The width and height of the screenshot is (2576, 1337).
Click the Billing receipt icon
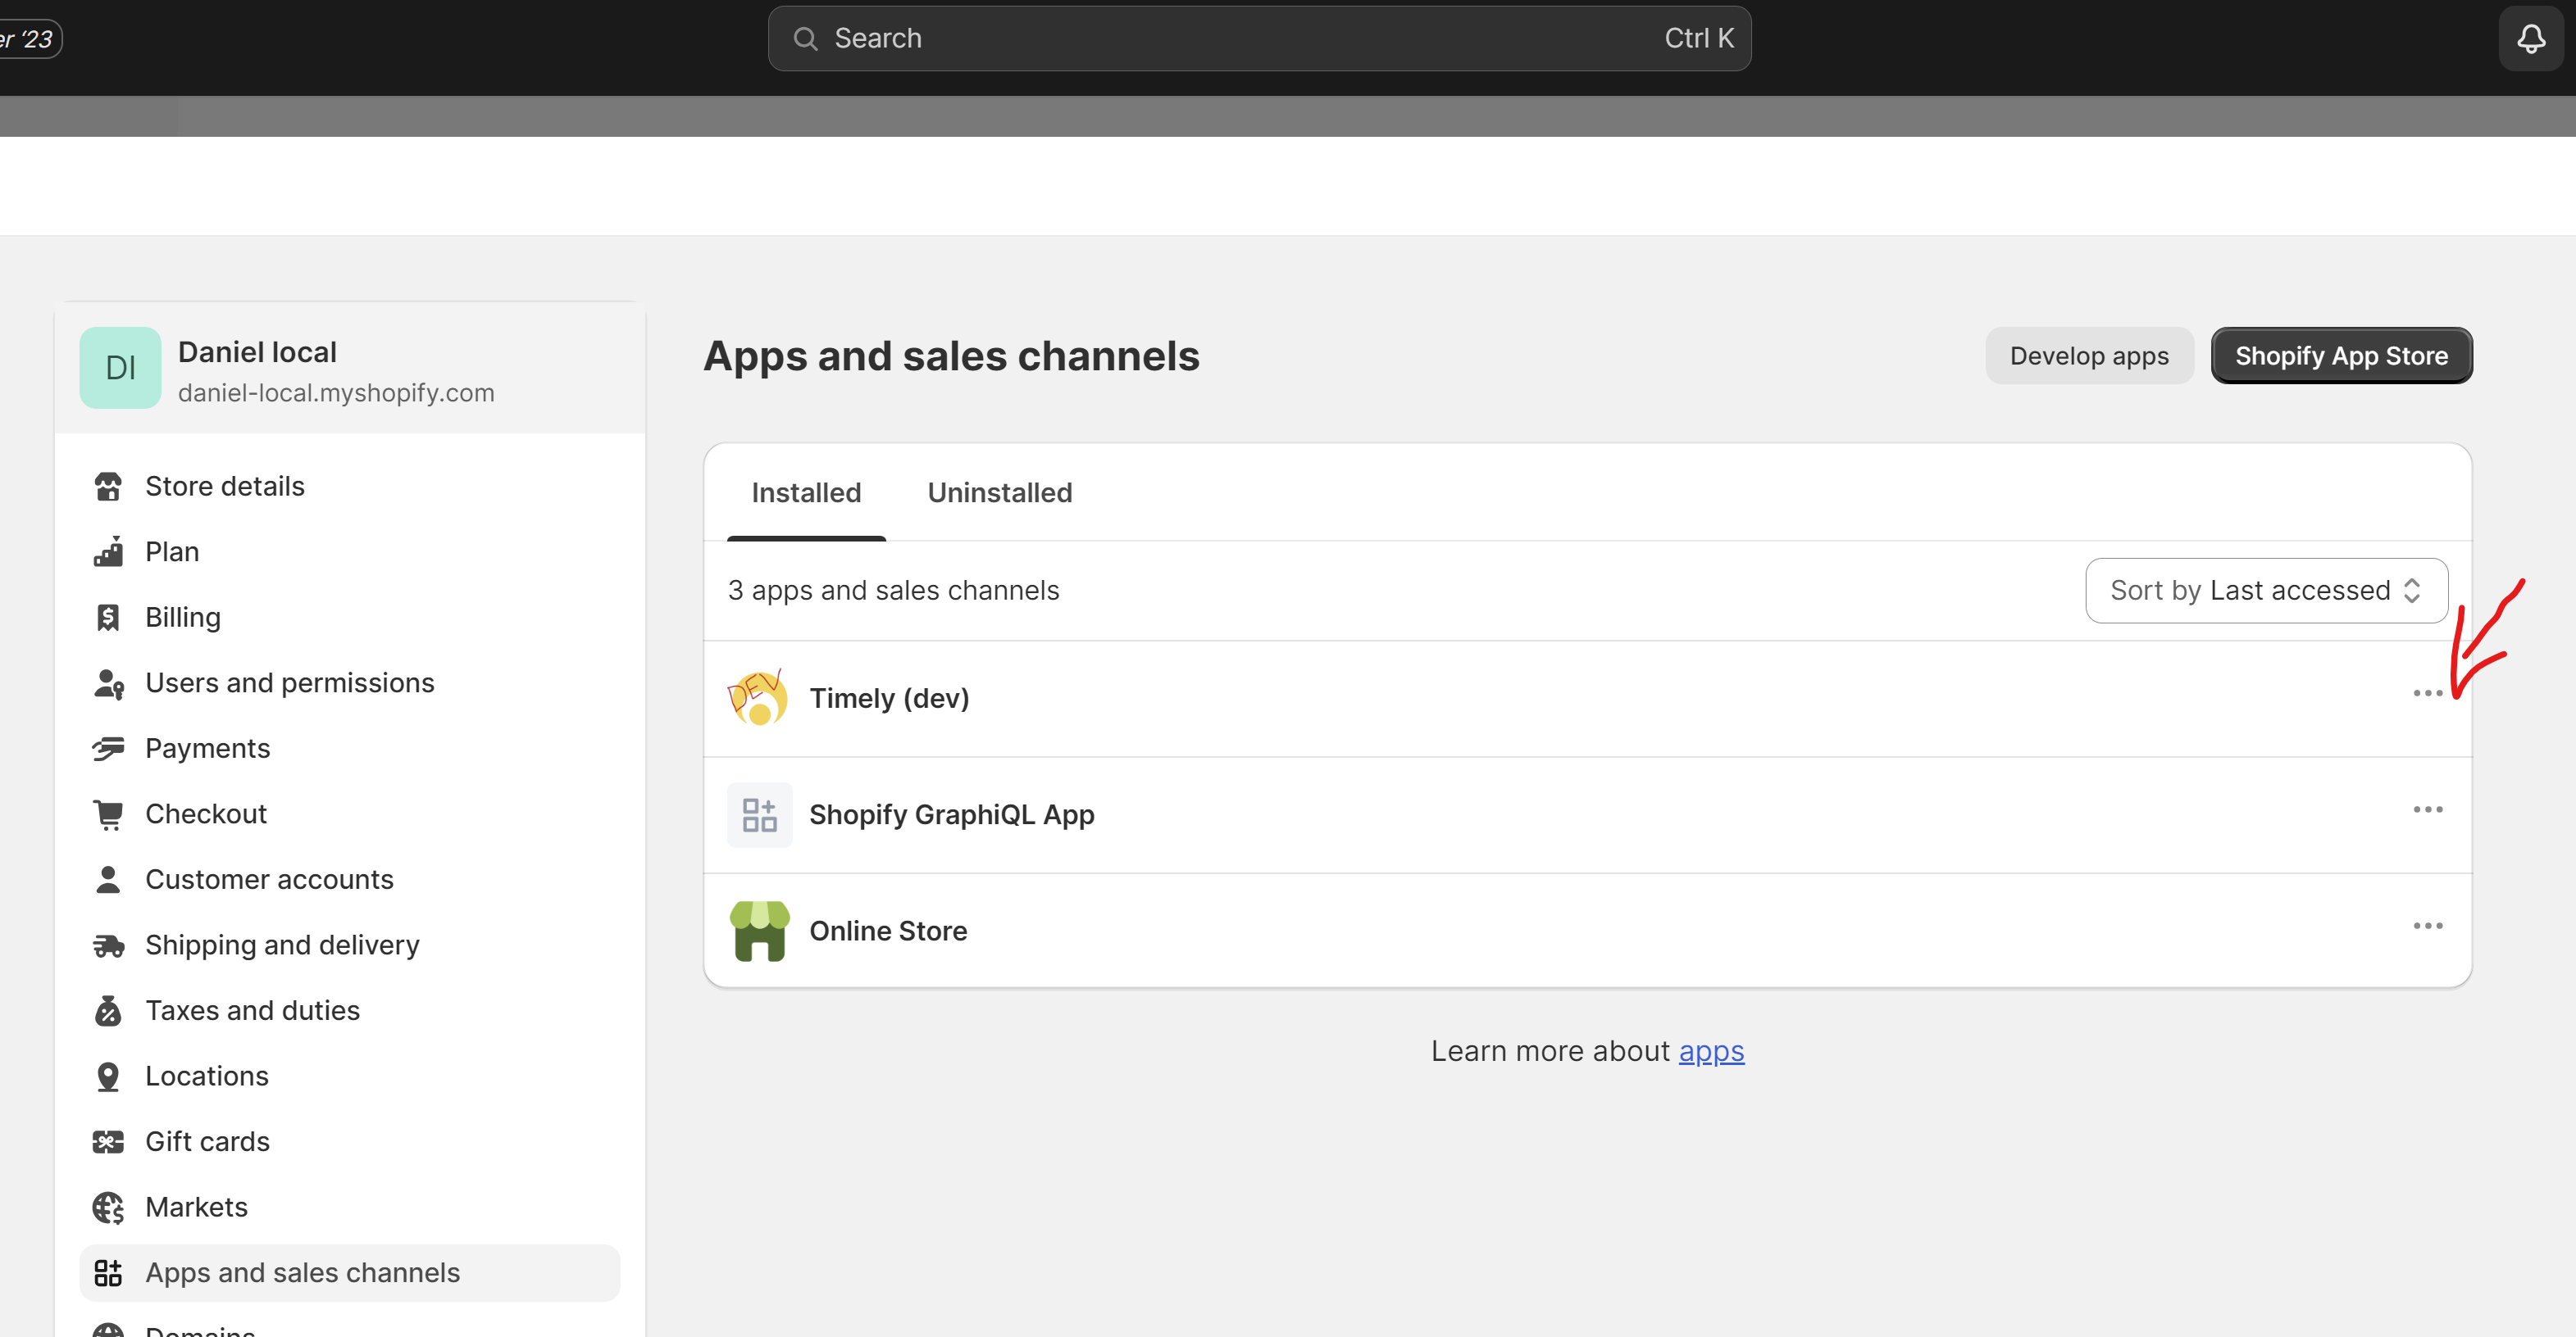point(108,618)
